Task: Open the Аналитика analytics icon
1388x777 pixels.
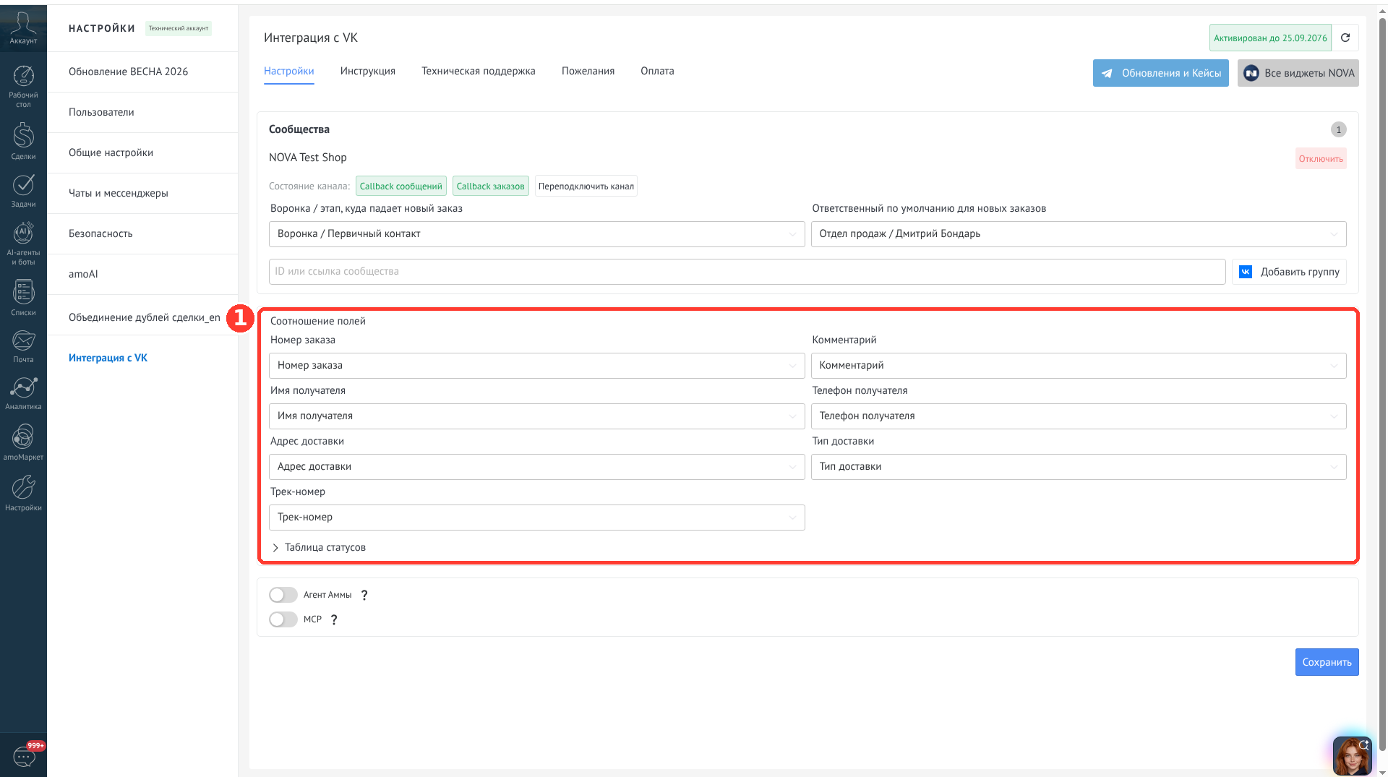Action: pyautogui.click(x=23, y=393)
